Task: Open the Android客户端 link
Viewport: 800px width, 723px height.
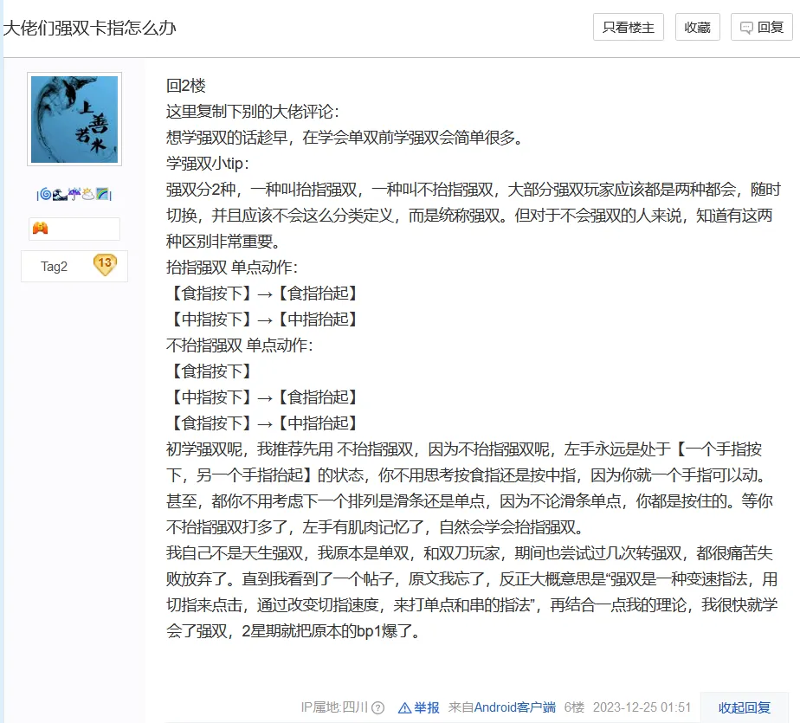Action: point(514,707)
